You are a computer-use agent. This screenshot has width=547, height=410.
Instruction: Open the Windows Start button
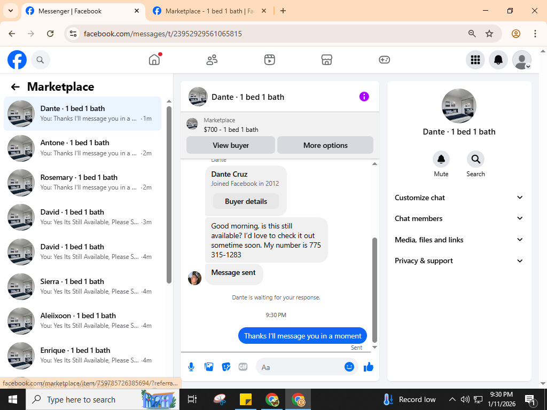(x=13, y=399)
